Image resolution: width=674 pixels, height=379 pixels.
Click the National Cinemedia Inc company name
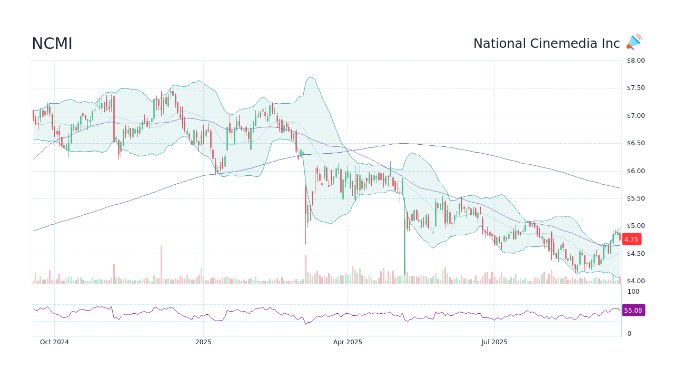click(x=546, y=43)
